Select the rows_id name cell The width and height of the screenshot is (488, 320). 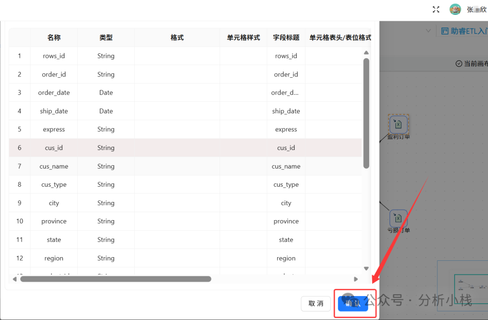tap(54, 56)
